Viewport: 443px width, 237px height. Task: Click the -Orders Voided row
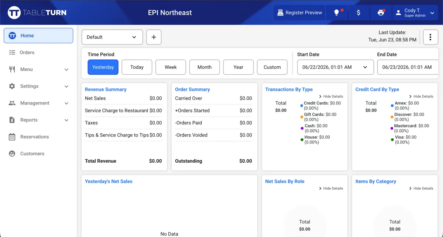coord(213,135)
